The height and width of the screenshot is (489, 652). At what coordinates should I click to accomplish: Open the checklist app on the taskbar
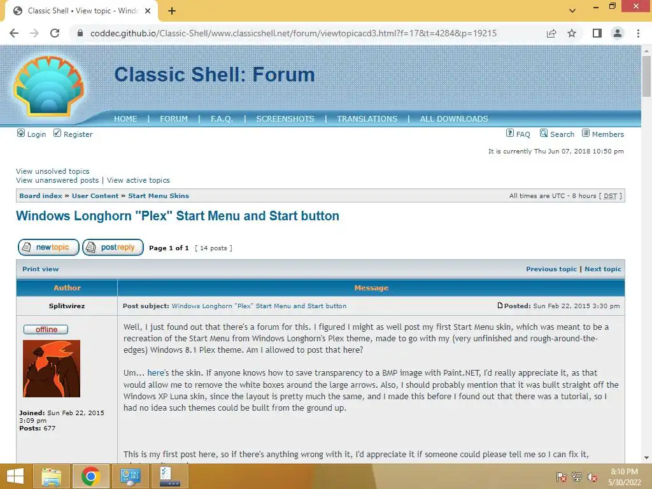(x=169, y=476)
